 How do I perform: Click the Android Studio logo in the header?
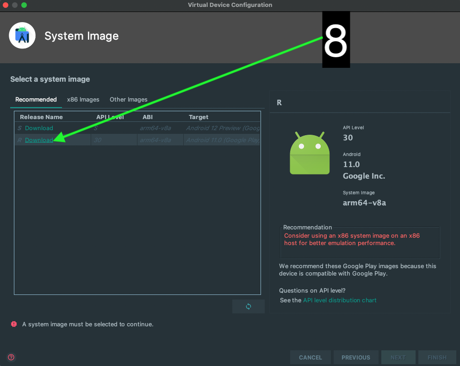coord(22,36)
